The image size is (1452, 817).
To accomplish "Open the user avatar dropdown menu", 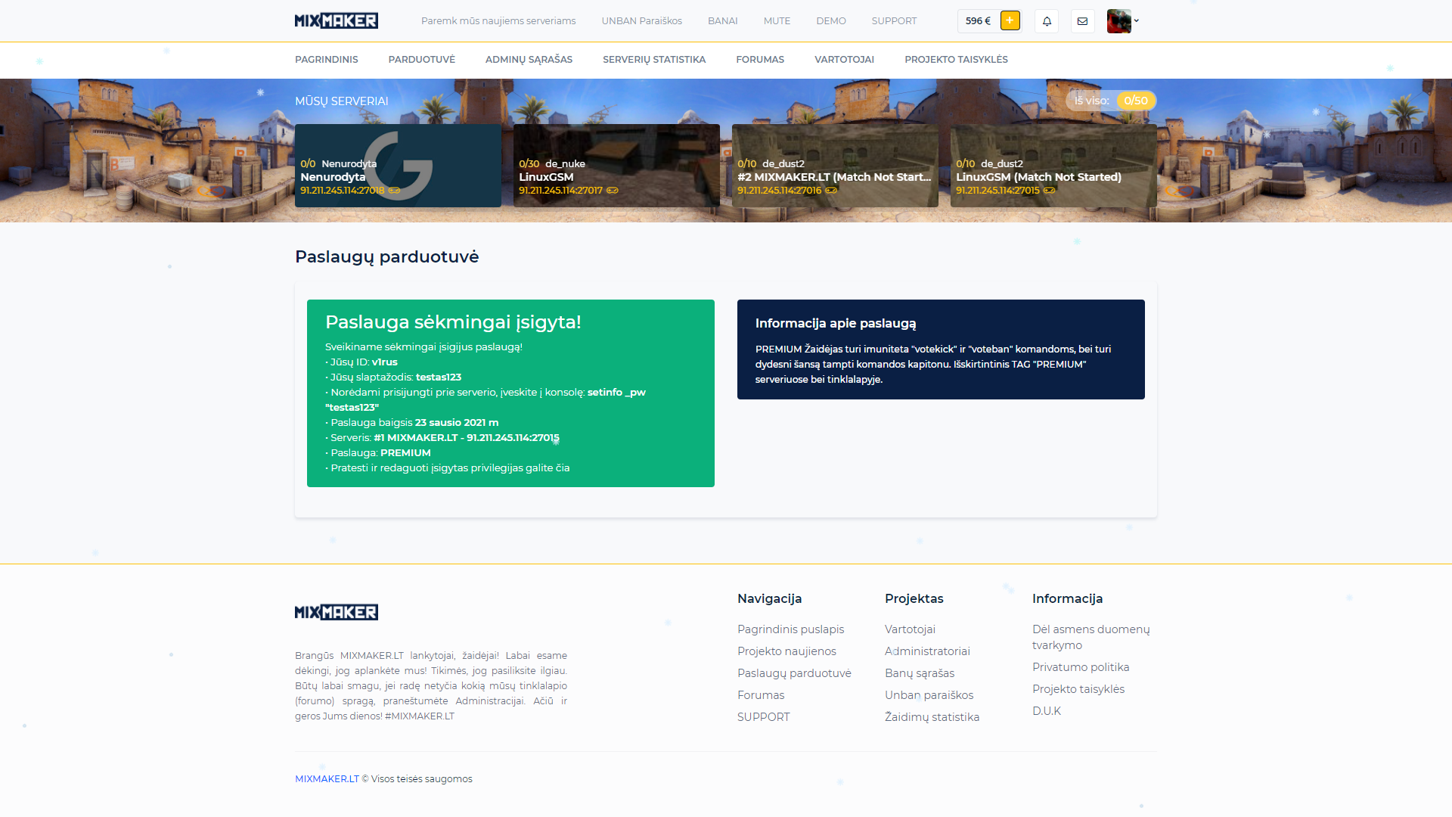I will click(x=1122, y=21).
